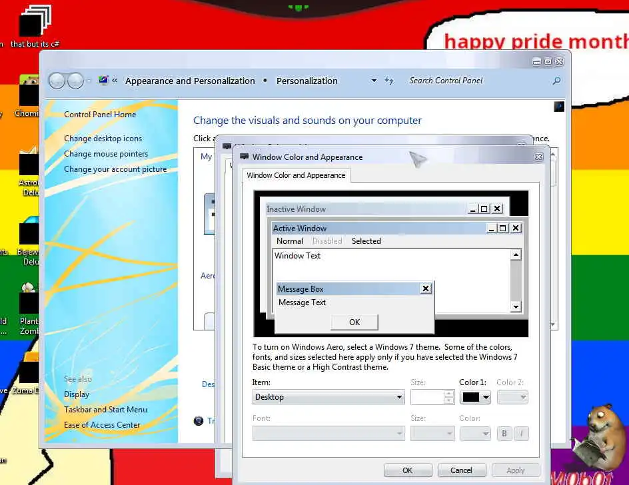Click Cancel in Window Color dialog
The width and height of the screenshot is (629, 485).
click(x=461, y=470)
